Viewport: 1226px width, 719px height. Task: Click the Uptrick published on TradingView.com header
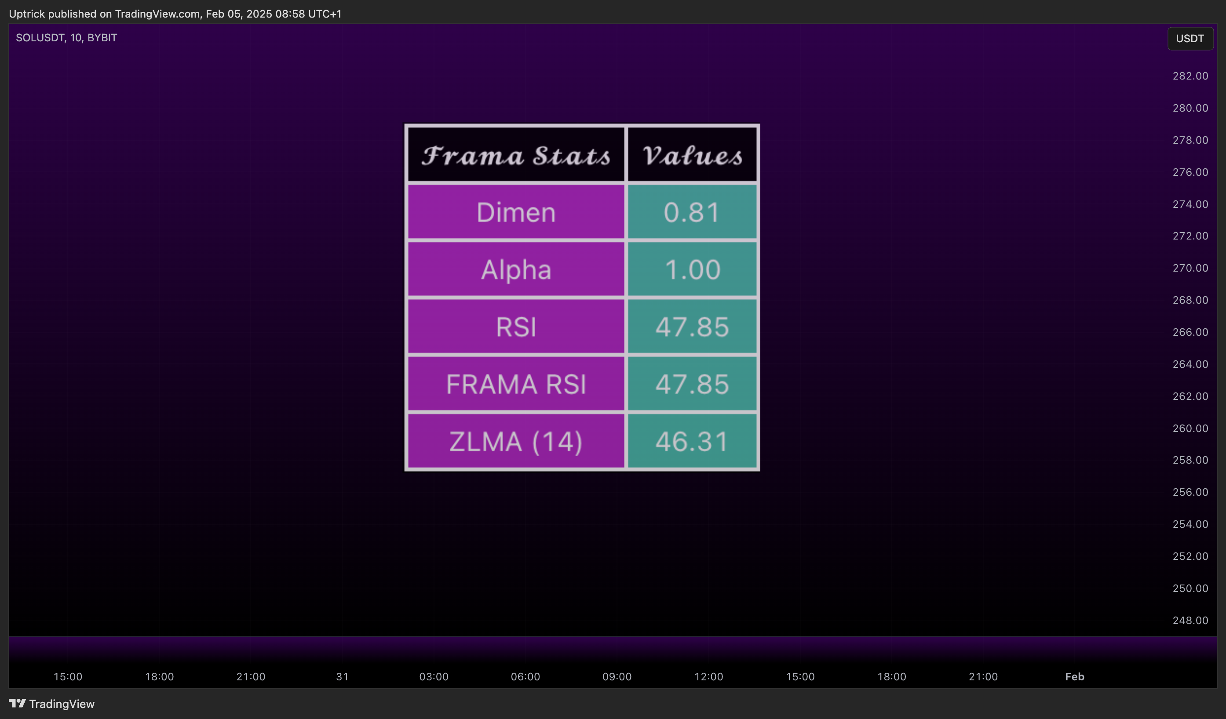[175, 14]
